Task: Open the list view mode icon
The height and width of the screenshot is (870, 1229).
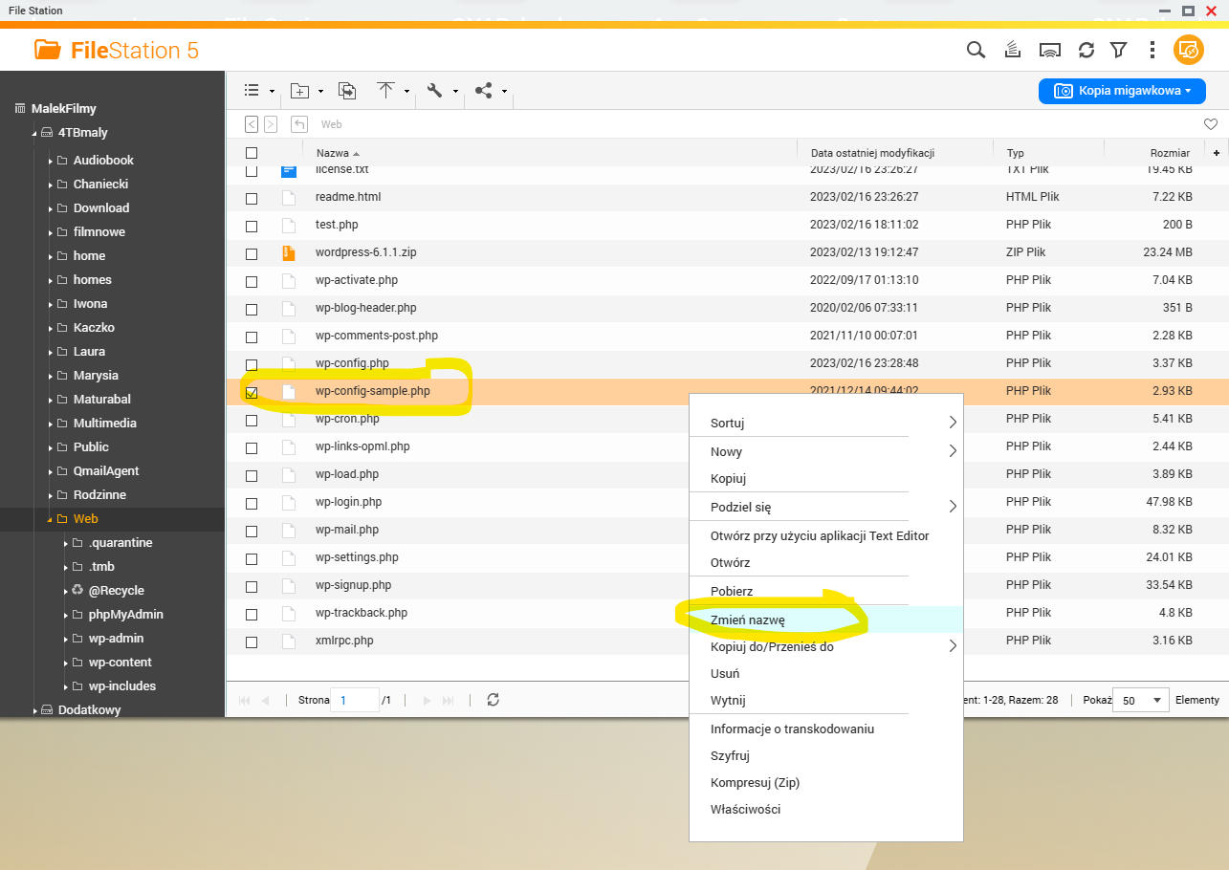Action: pyautogui.click(x=252, y=91)
